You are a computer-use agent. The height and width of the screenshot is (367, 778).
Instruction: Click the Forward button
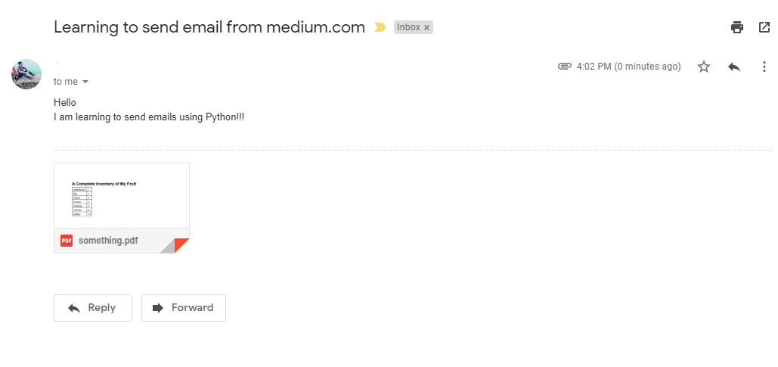pyautogui.click(x=184, y=308)
